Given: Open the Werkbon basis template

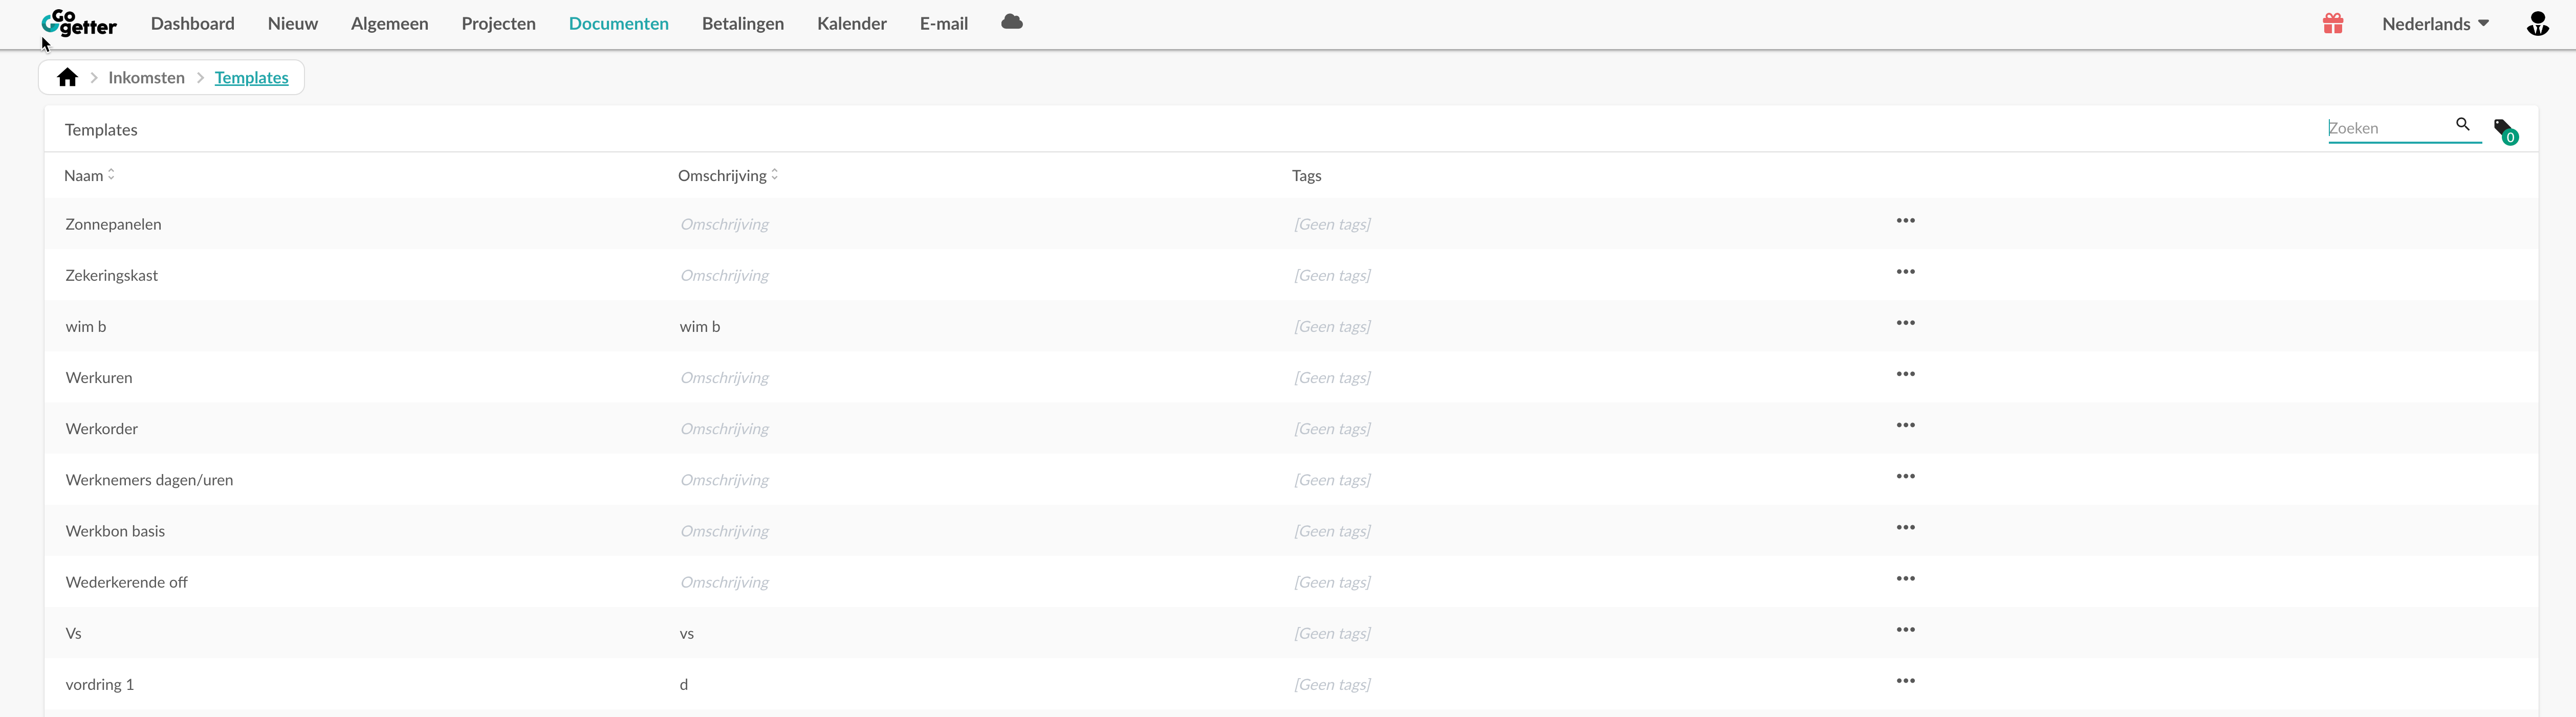Looking at the screenshot, I should pos(116,531).
